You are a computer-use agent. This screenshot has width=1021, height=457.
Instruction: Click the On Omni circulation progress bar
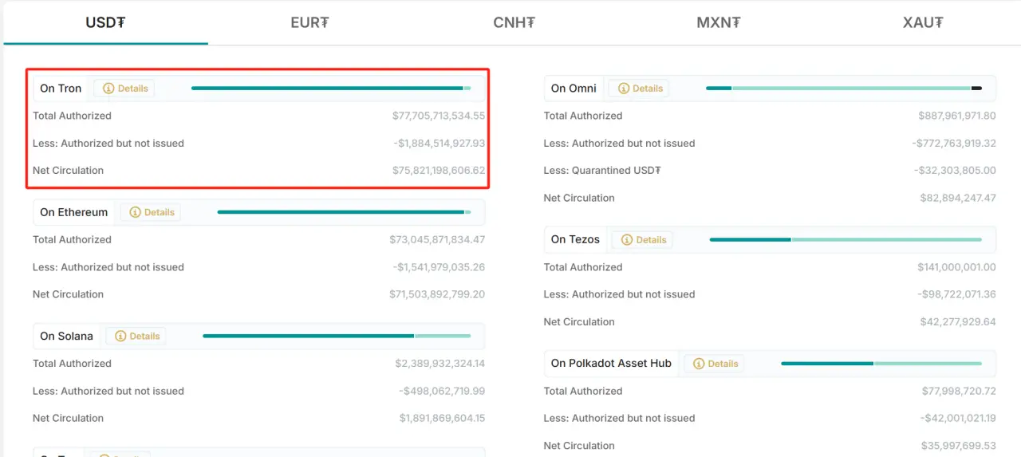[x=844, y=89]
